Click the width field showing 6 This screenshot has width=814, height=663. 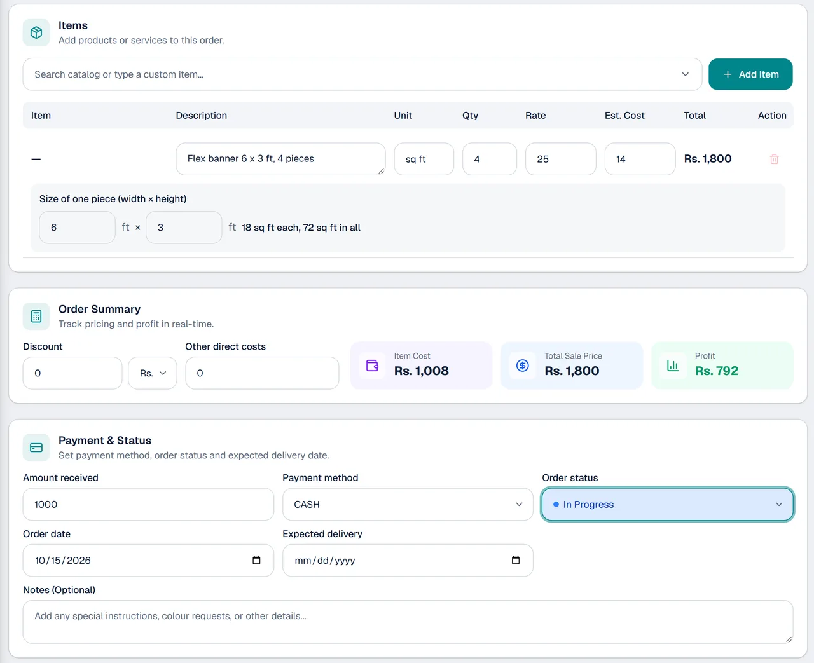point(77,228)
